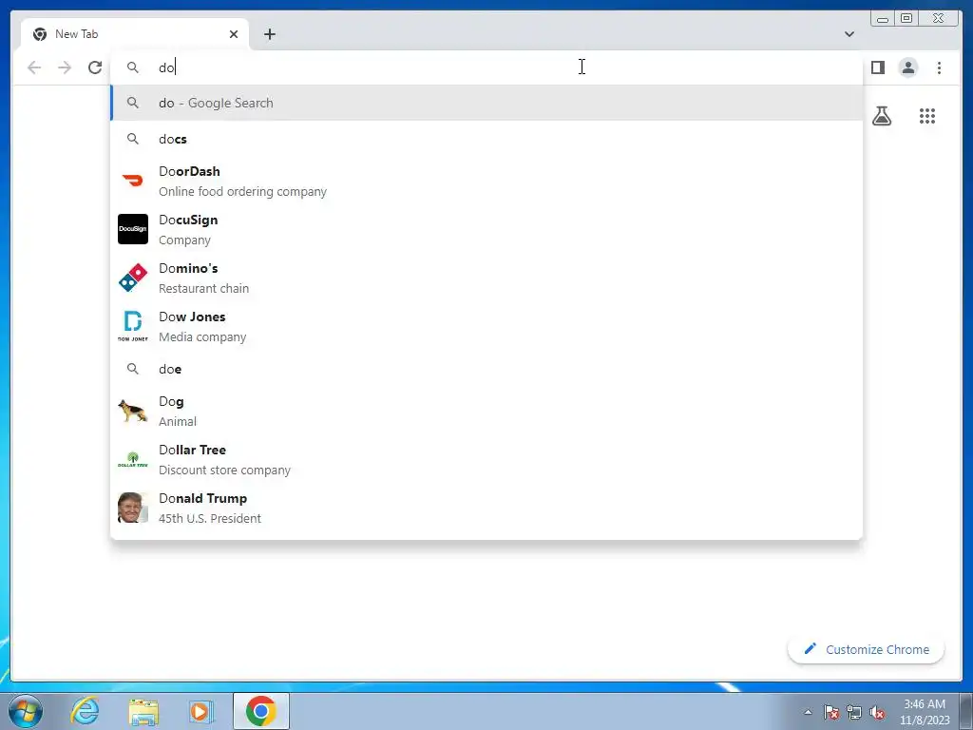Open Windows Explorer from taskbar

143,711
